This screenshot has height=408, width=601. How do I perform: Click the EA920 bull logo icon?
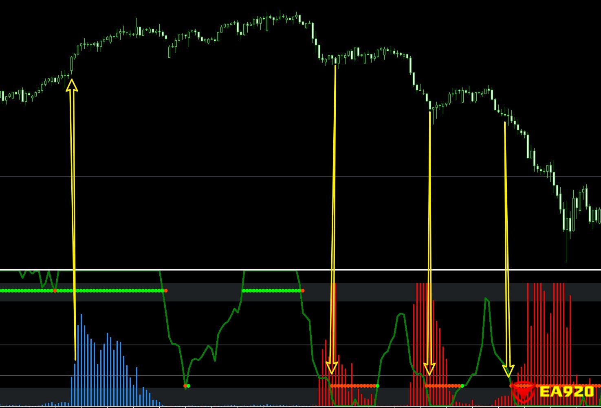tap(523, 391)
